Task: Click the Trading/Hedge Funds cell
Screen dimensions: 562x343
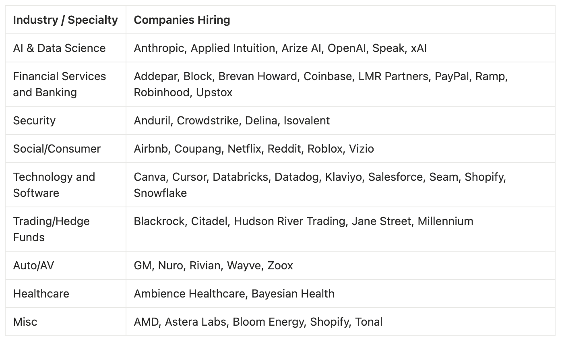Action: [x=51, y=229]
